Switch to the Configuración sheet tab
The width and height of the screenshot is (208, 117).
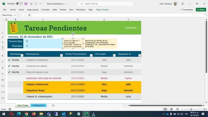pos(38,105)
